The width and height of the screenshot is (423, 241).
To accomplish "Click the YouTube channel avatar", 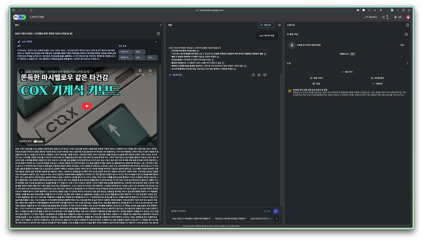I will point(22,72).
